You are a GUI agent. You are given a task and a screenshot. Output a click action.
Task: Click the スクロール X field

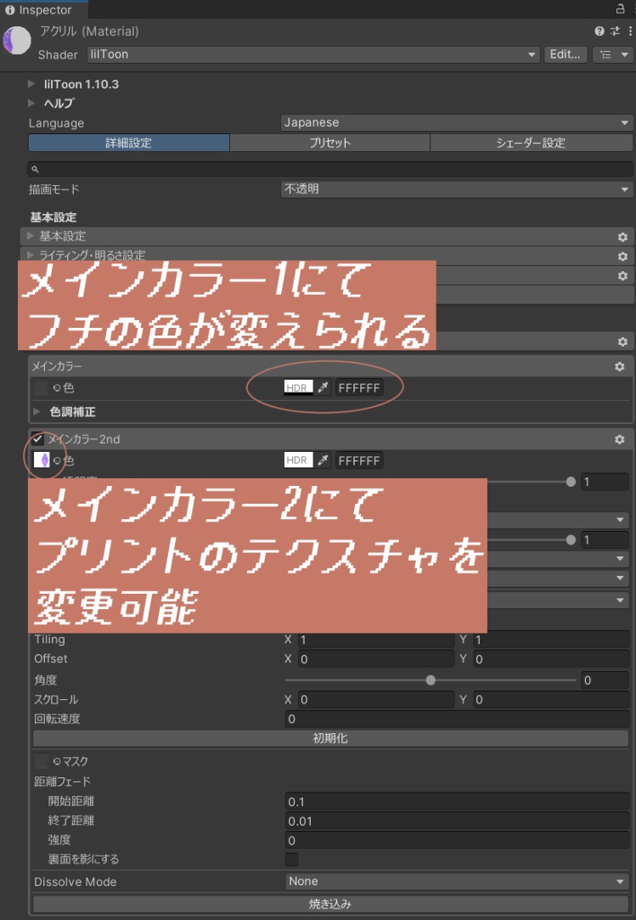375,699
